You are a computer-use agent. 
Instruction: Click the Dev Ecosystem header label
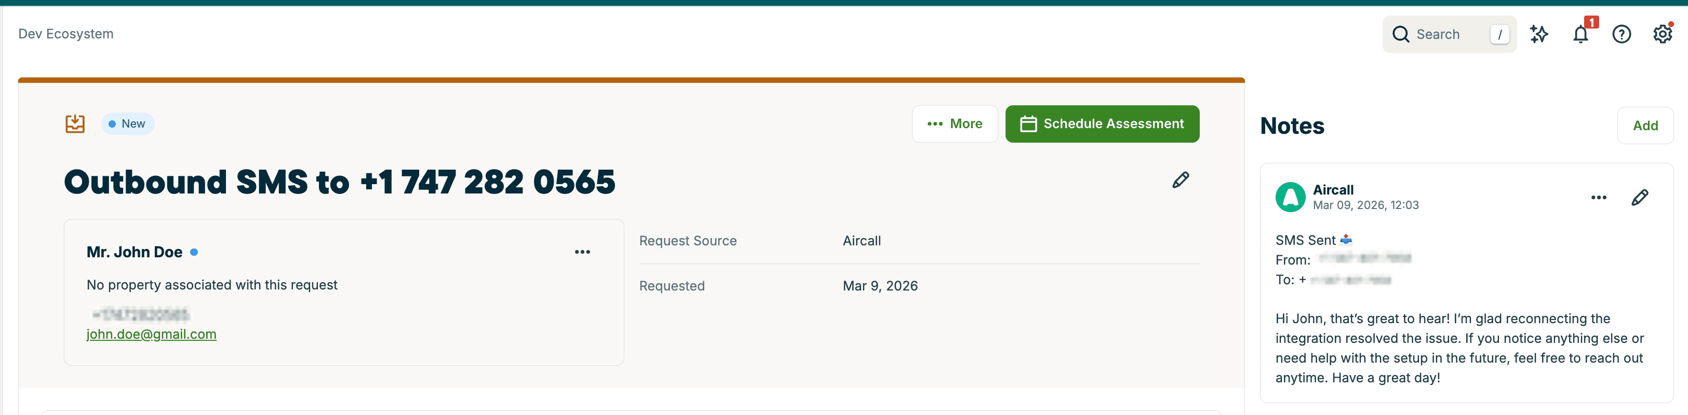pos(65,34)
